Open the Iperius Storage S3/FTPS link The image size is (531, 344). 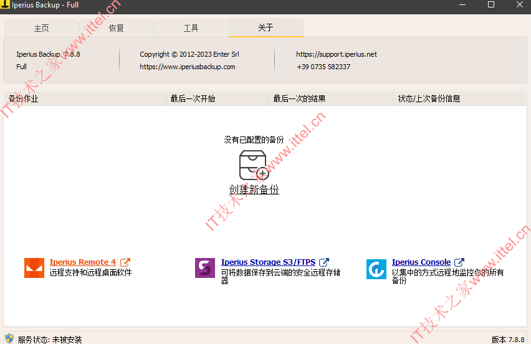coord(268,262)
